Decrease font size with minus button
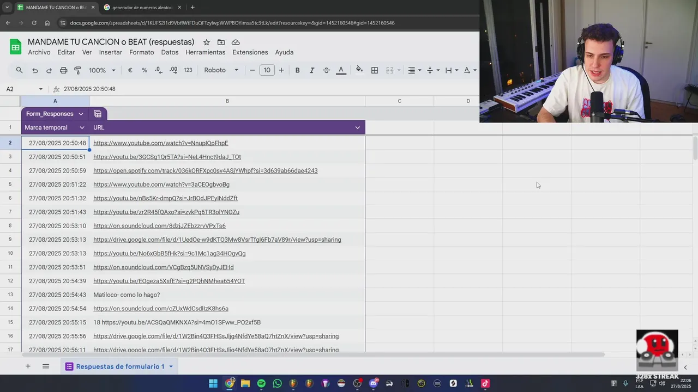This screenshot has height=392, width=698. click(x=252, y=70)
